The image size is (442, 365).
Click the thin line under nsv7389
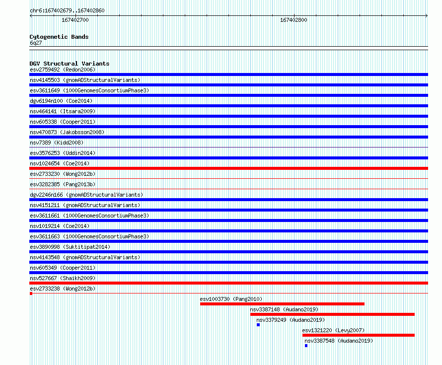pyautogui.click(x=228, y=147)
